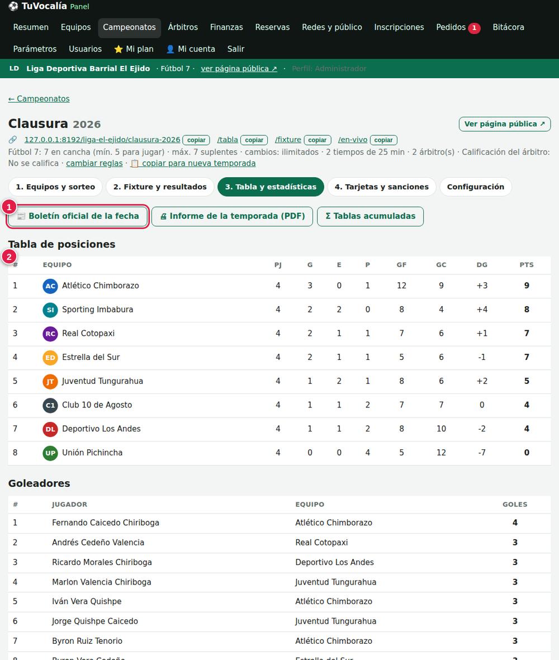
Task: Open the Inscripciones section
Action: tap(399, 27)
